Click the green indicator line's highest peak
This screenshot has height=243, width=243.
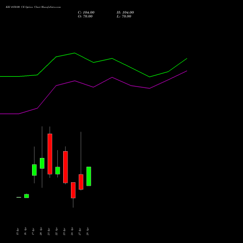click(x=74, y=53)
